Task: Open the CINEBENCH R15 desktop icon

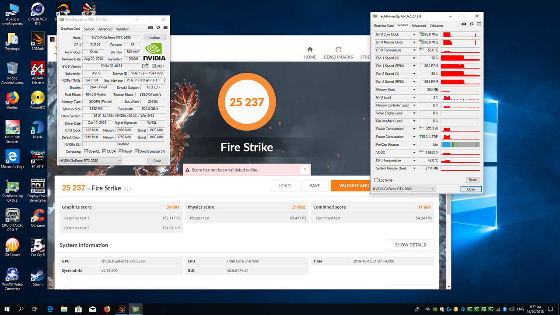Action: point(38,14)
